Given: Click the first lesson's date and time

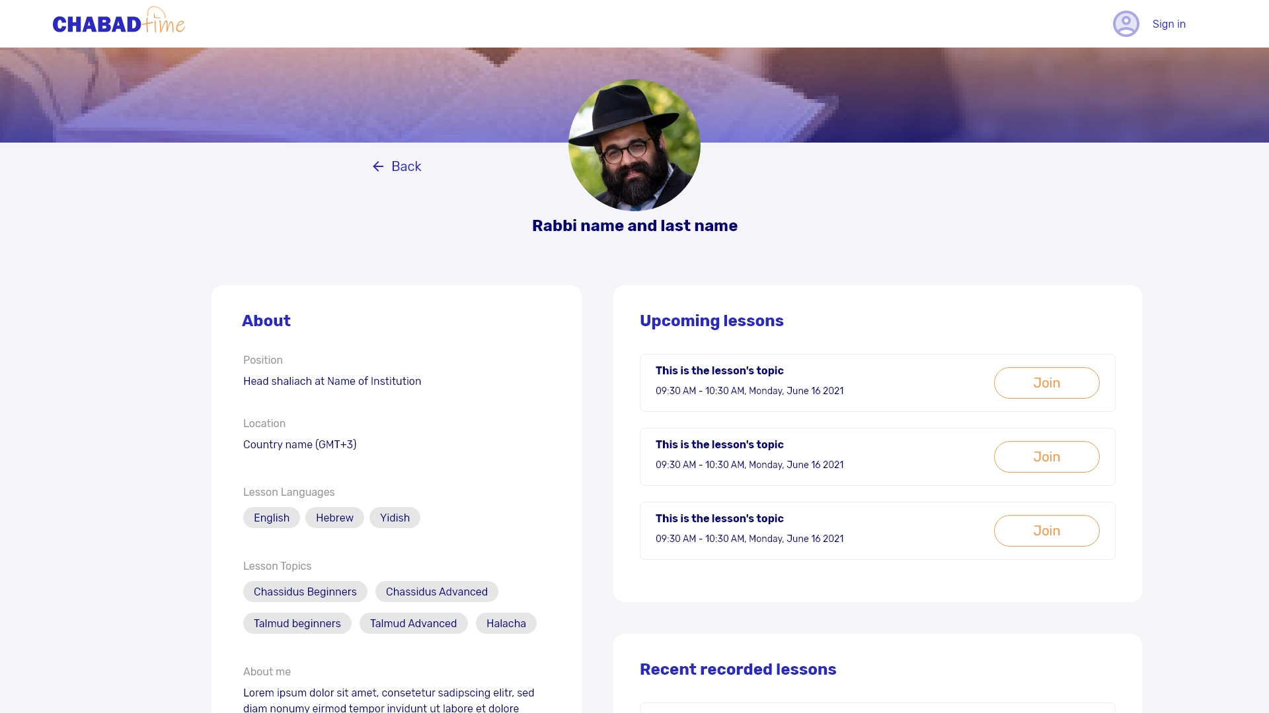Looking at the screenshot, I should [750, 391].
